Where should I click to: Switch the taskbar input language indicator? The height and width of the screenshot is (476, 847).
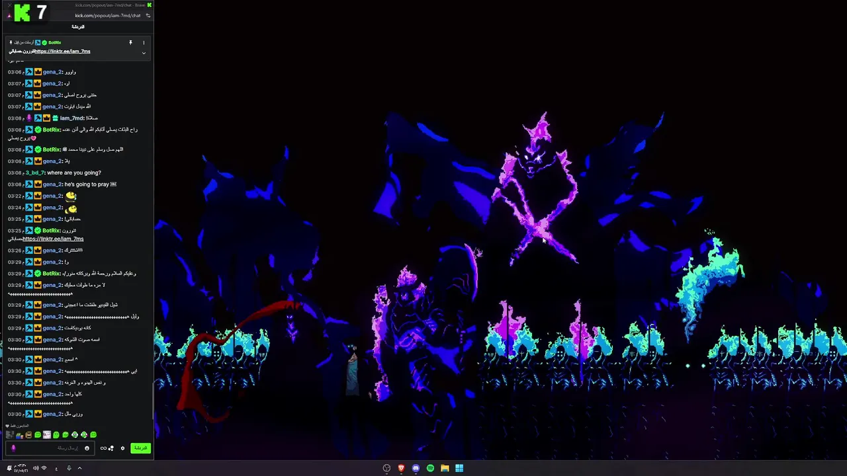pyautogui.click(x=56, y=468)
